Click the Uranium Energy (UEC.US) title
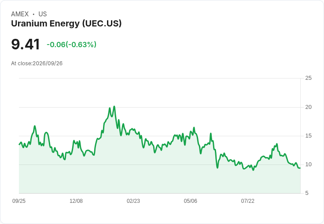Image resolution: width=324 pixels, height=224 pixels. point(66,23)
